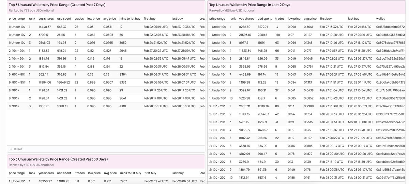
Task: Select wallet address 0x94885a3566cd74f
Action: (x=390, y=35)
